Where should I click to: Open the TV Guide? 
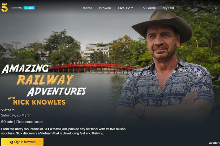tap(148, 8)
